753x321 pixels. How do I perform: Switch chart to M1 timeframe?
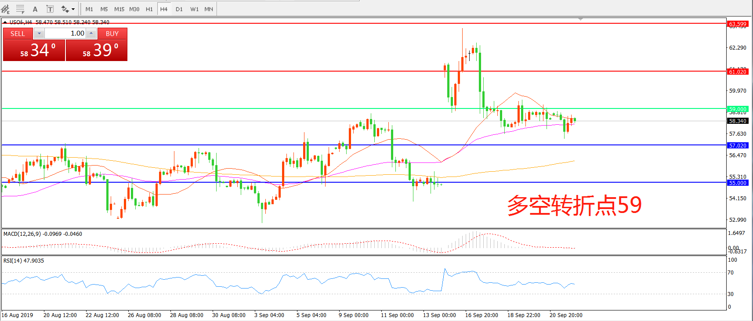[x=89, y=9]
